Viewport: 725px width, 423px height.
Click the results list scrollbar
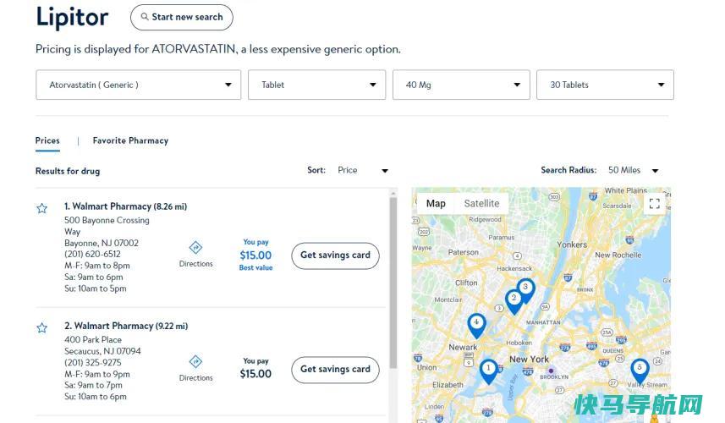point(393,282)
